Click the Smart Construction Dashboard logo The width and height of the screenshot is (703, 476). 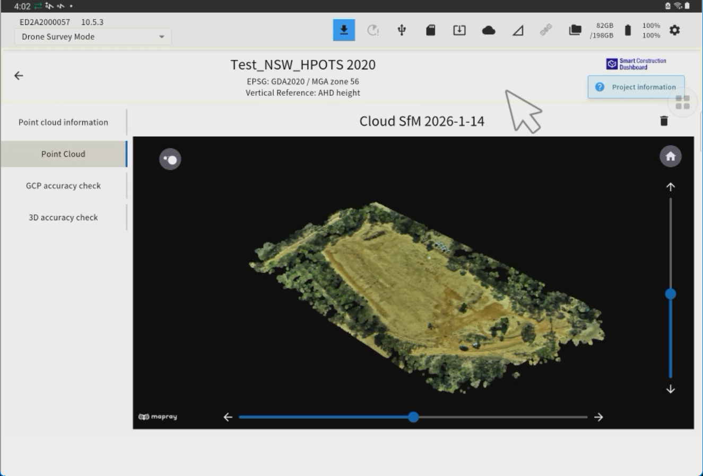(636, 64)
